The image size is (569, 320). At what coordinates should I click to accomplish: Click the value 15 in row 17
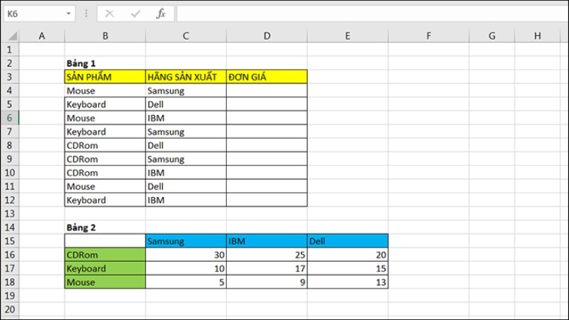pos(348,269)
